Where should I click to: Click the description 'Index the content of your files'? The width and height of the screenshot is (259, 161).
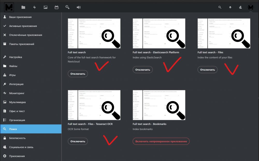215,58
